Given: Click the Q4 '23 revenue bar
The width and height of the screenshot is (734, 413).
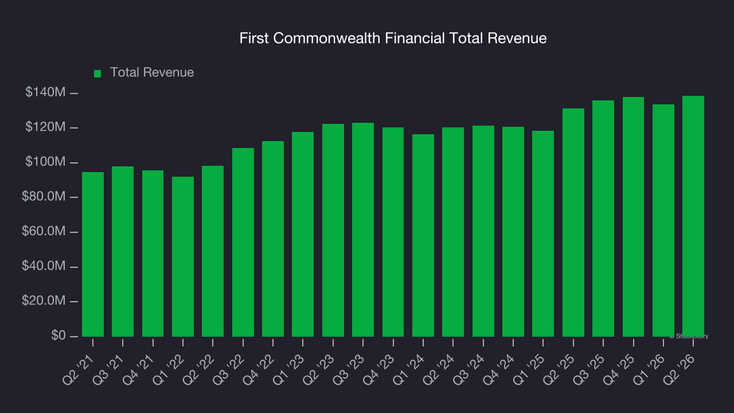Looking at the screenshot, I should pos(393,232).
